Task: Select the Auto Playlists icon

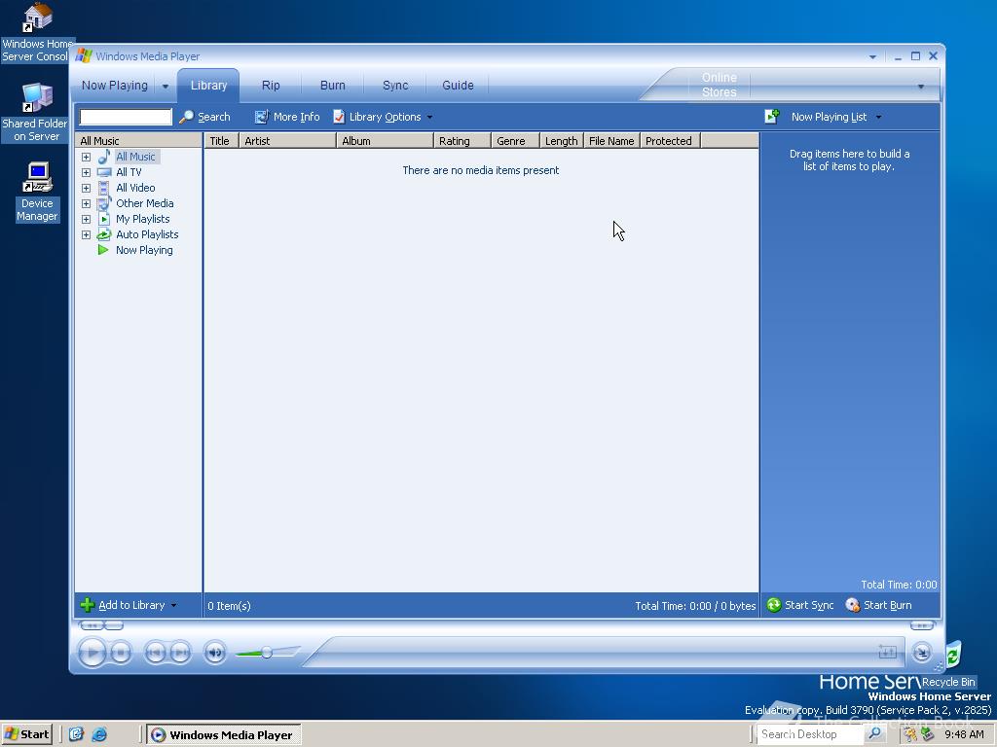Action: pyautogui.click(x=103, y=234)
